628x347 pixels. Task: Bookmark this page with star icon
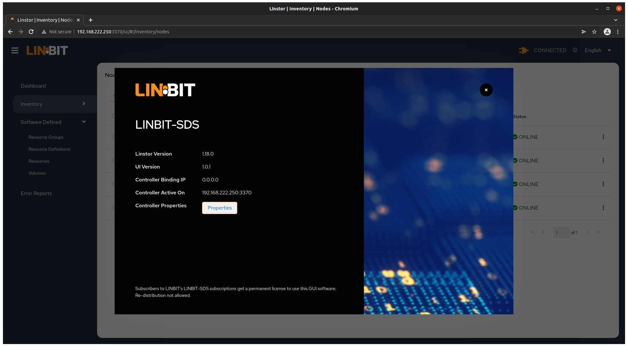coord(594,32)
